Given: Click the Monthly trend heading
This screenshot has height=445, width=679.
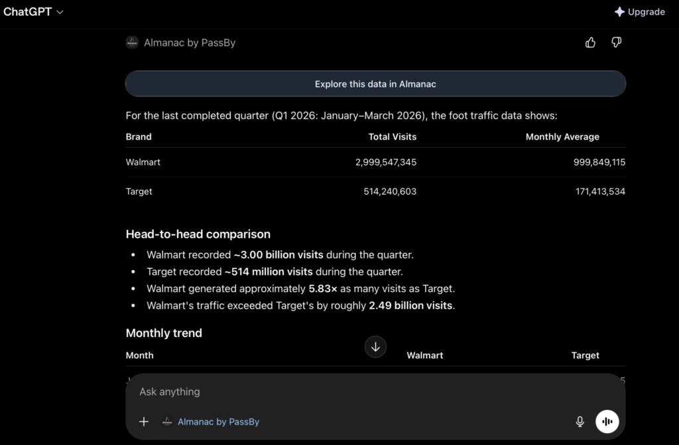Looking at the screenshot, I should [x=164, y=333].
